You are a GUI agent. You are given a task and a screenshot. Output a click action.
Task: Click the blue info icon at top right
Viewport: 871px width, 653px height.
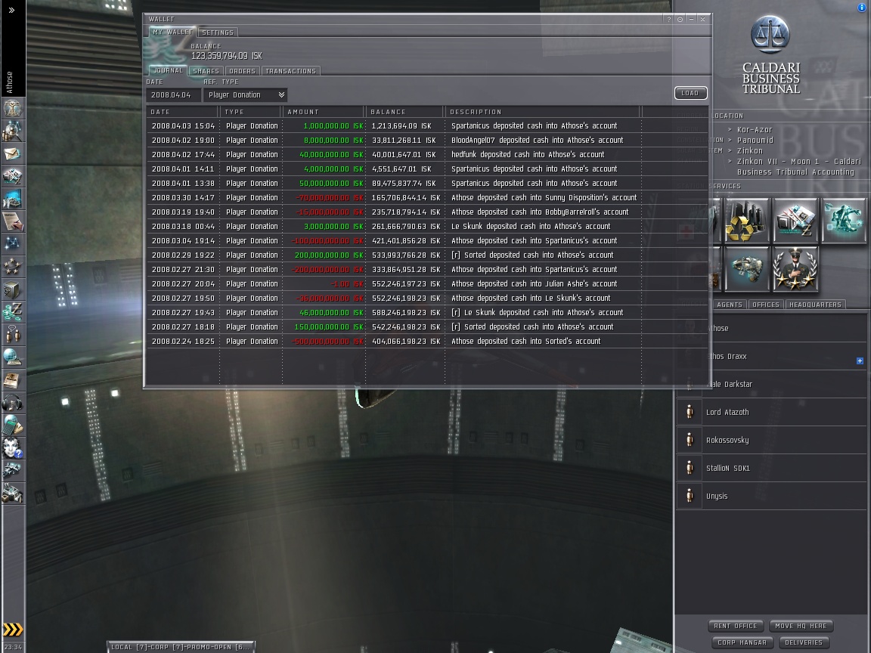click(x=862, y=8)
